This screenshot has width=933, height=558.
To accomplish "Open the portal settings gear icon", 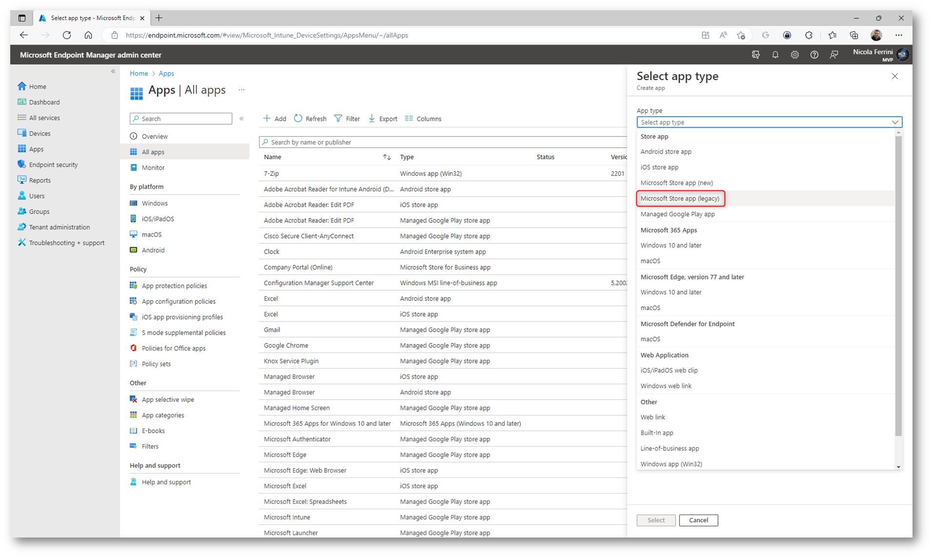I will coord(794,55).
